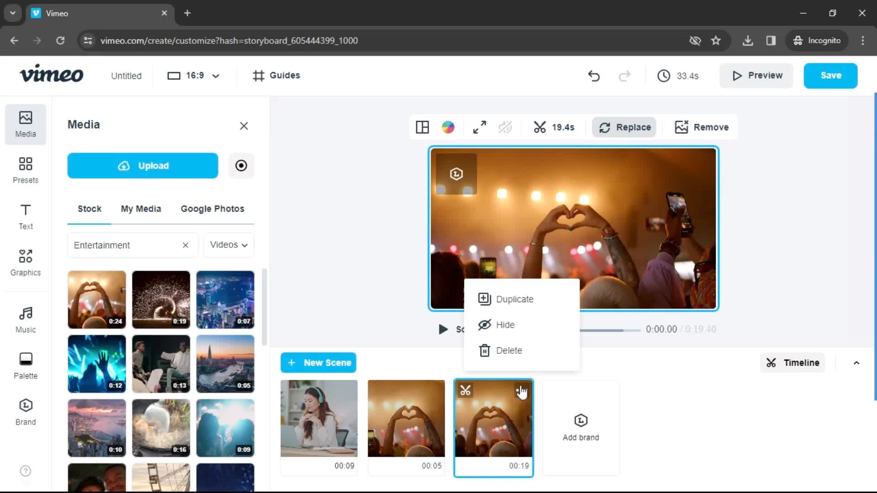877x493 pixels.
Task: Click the fullscreen expand icon
Action: tap(480, 127)
